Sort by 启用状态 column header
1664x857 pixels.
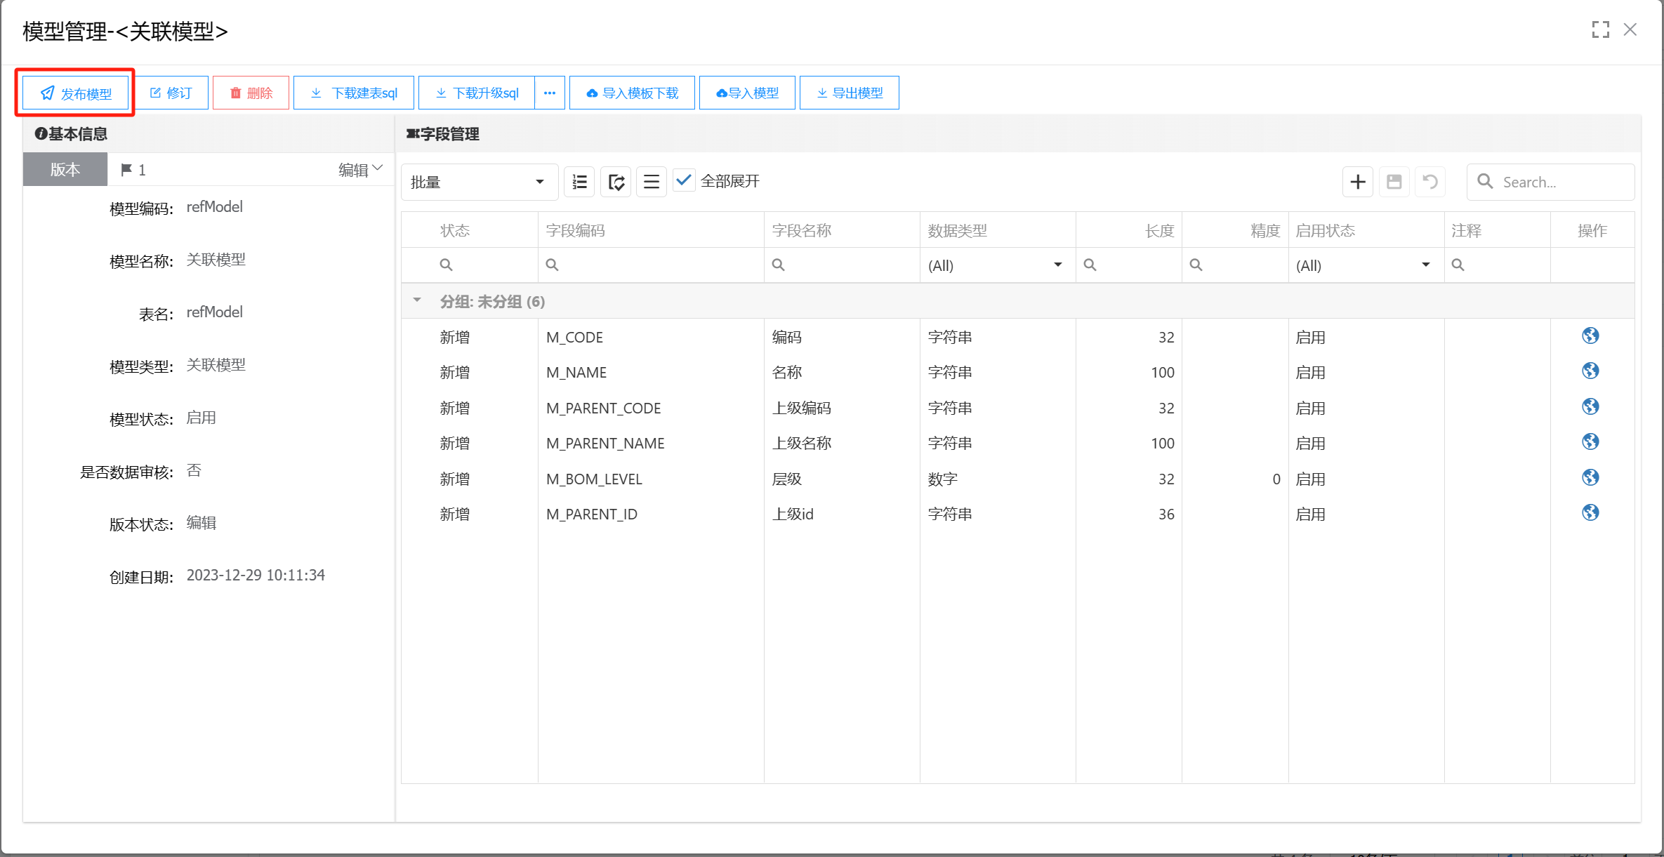click(1366, 230)
